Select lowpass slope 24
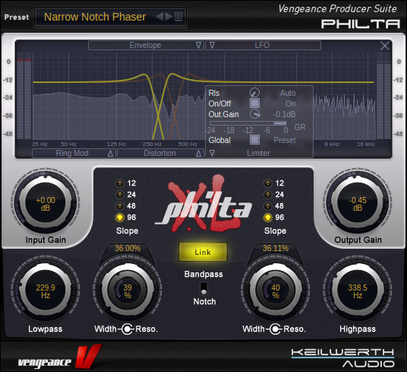 click(120, 195)
